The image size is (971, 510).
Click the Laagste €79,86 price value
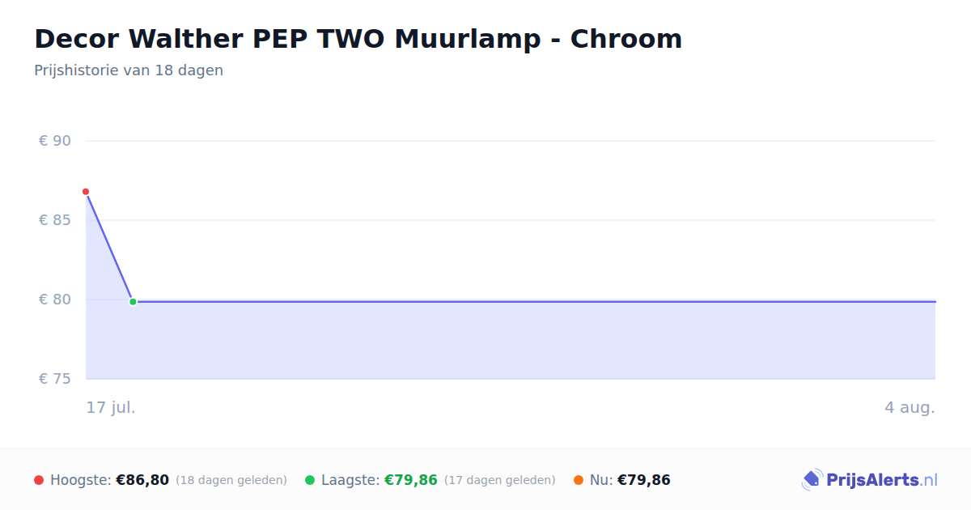411,480
